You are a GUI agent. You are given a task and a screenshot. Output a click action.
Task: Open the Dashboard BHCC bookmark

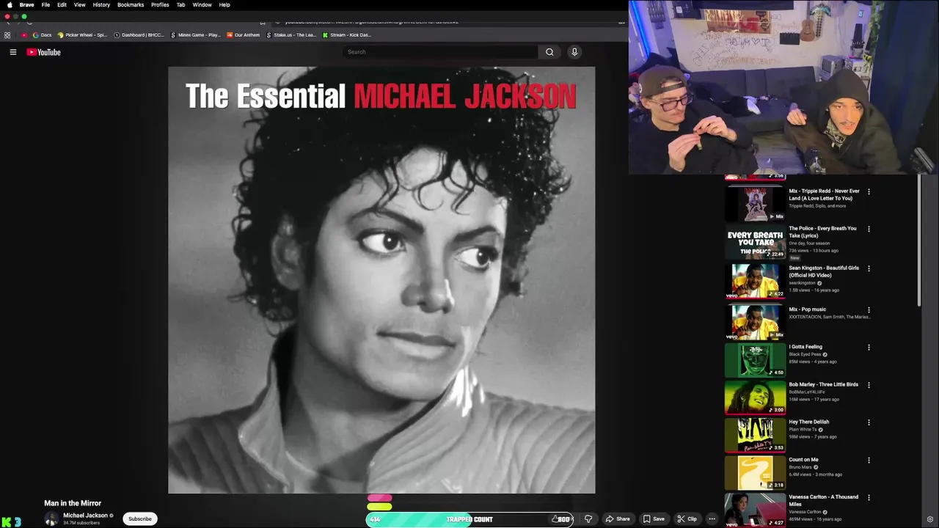tap(139, 35)
